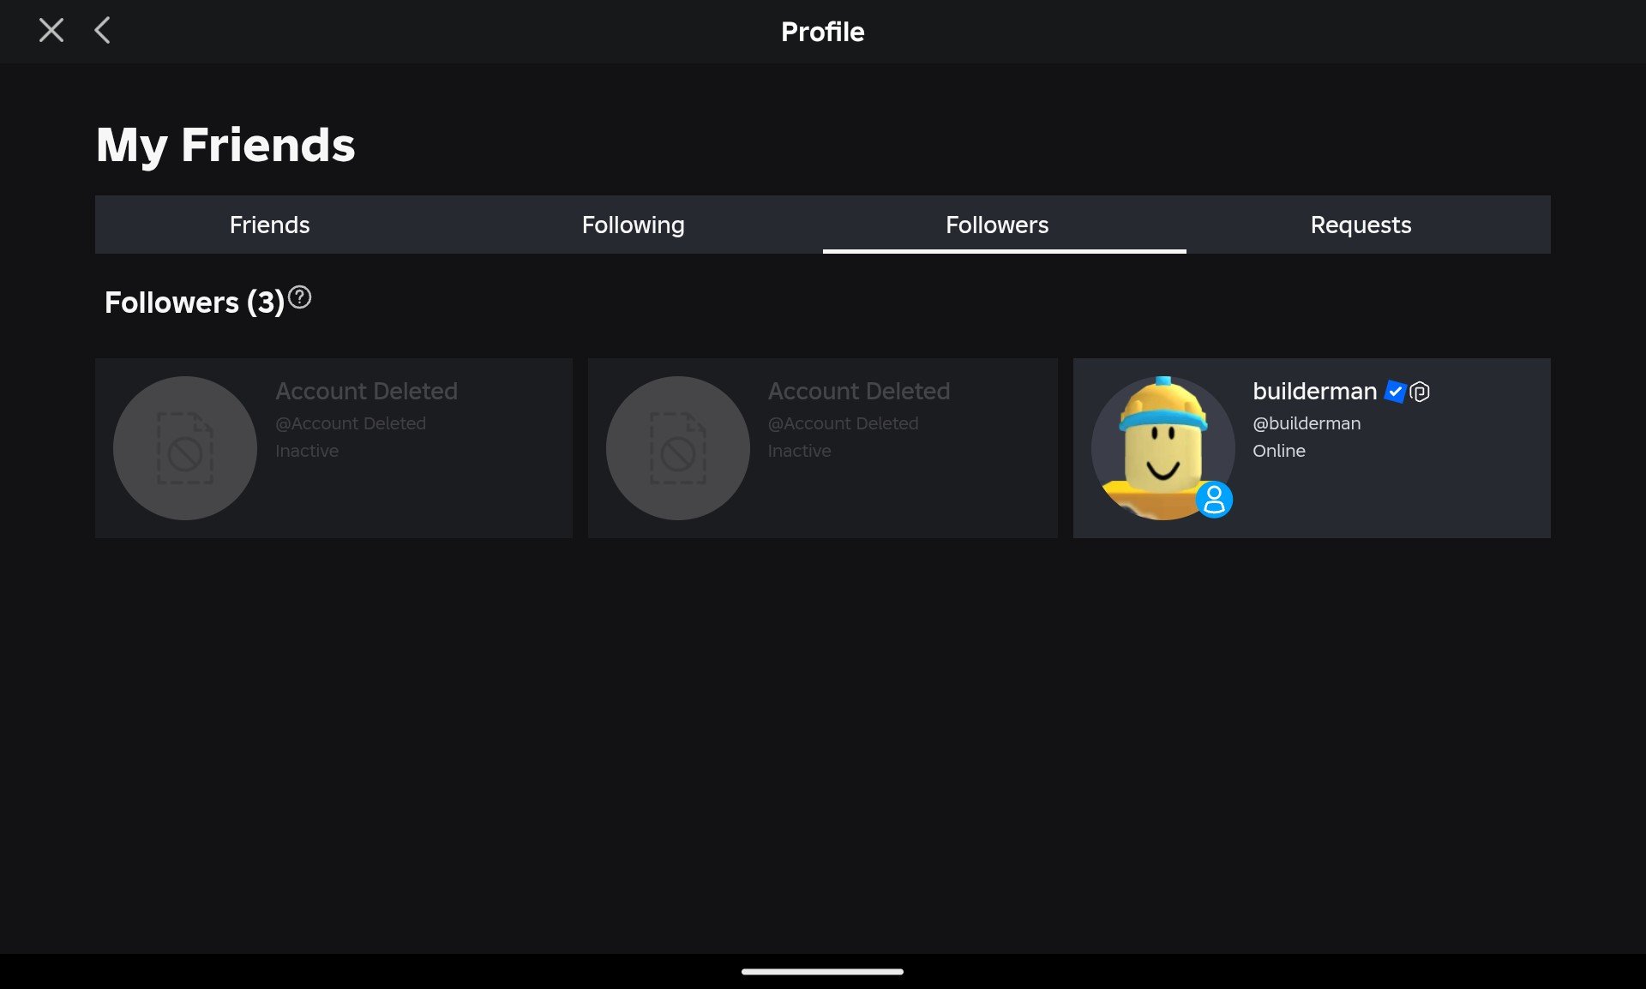Click the Profile header title
The height and width of the screenshot is (989, 1646).
coord(822,32)
